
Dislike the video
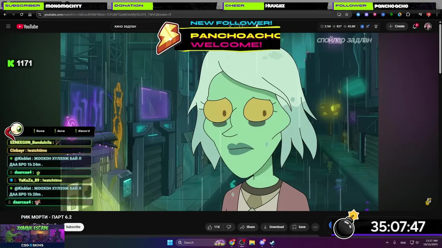tap(229, 227)
